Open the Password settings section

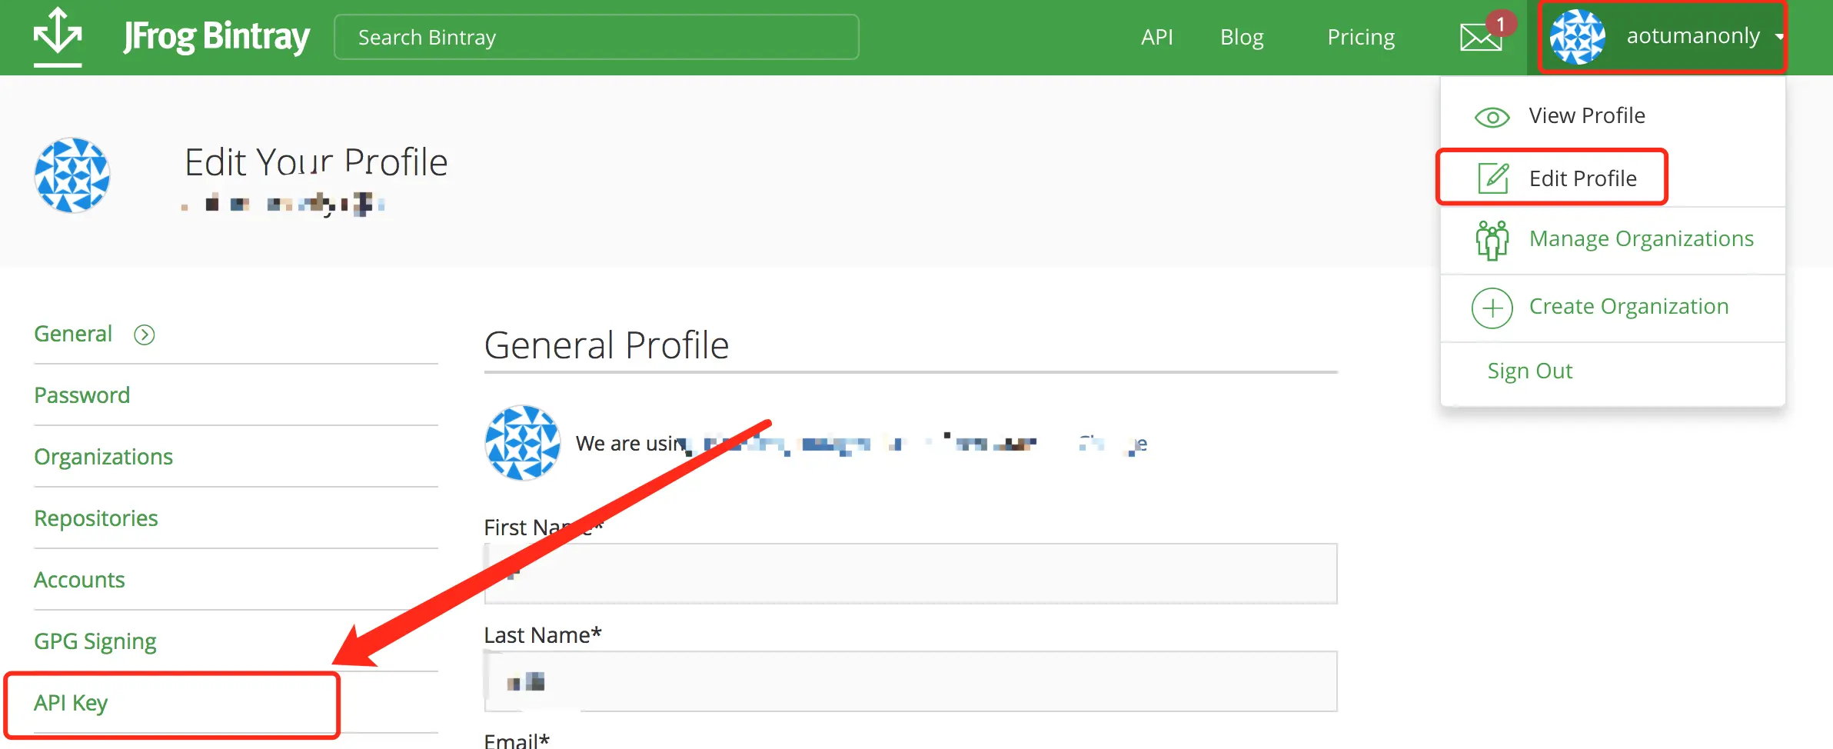click(82, 395)
